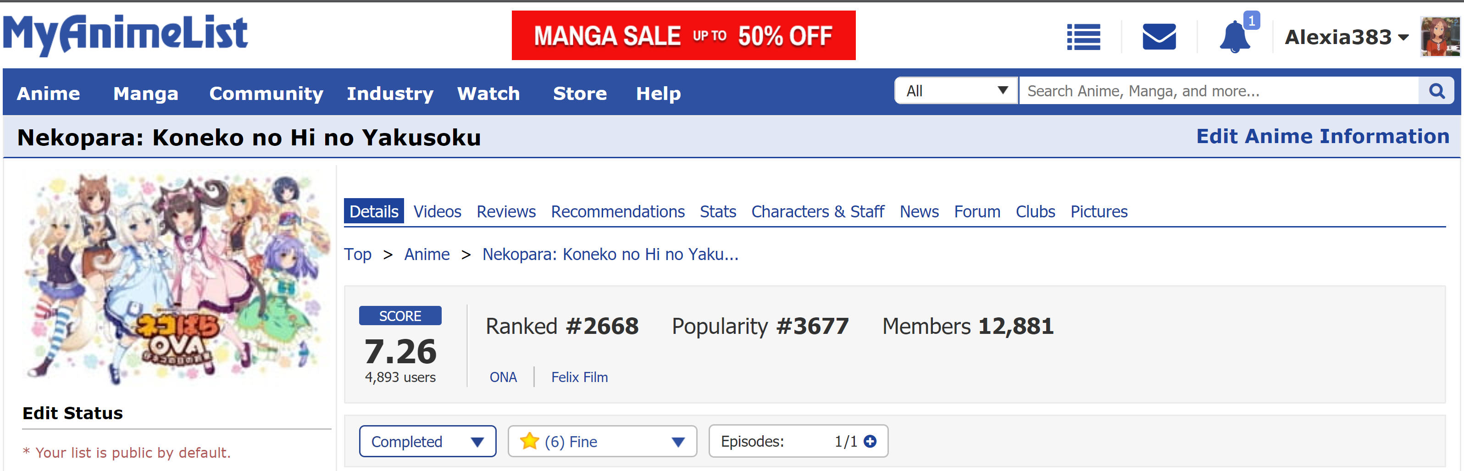Click the search magnifier button
The image size is (1464, 471).
tap(1436, 91)
